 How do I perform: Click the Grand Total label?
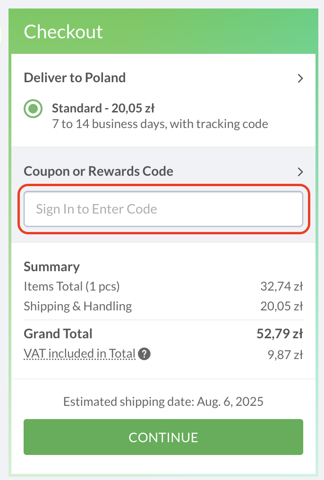coord(58,334)
